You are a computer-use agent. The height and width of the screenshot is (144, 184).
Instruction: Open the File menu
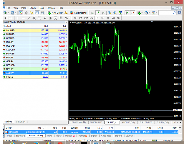click(9, 8)
